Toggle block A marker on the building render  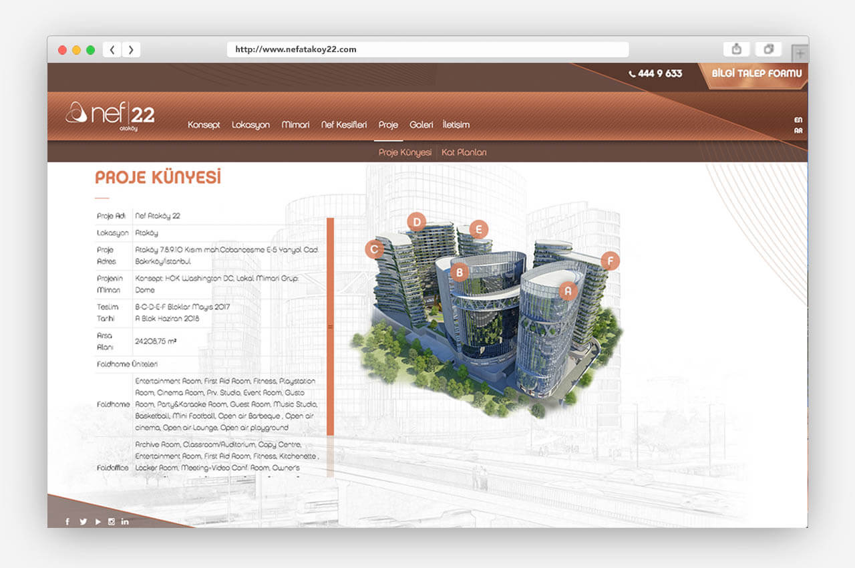tap(567, 291)
